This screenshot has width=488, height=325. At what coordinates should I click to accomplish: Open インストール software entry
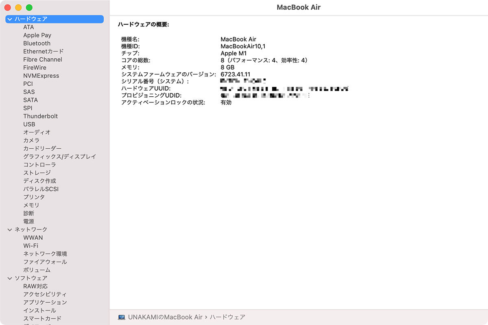pos(39,311)
